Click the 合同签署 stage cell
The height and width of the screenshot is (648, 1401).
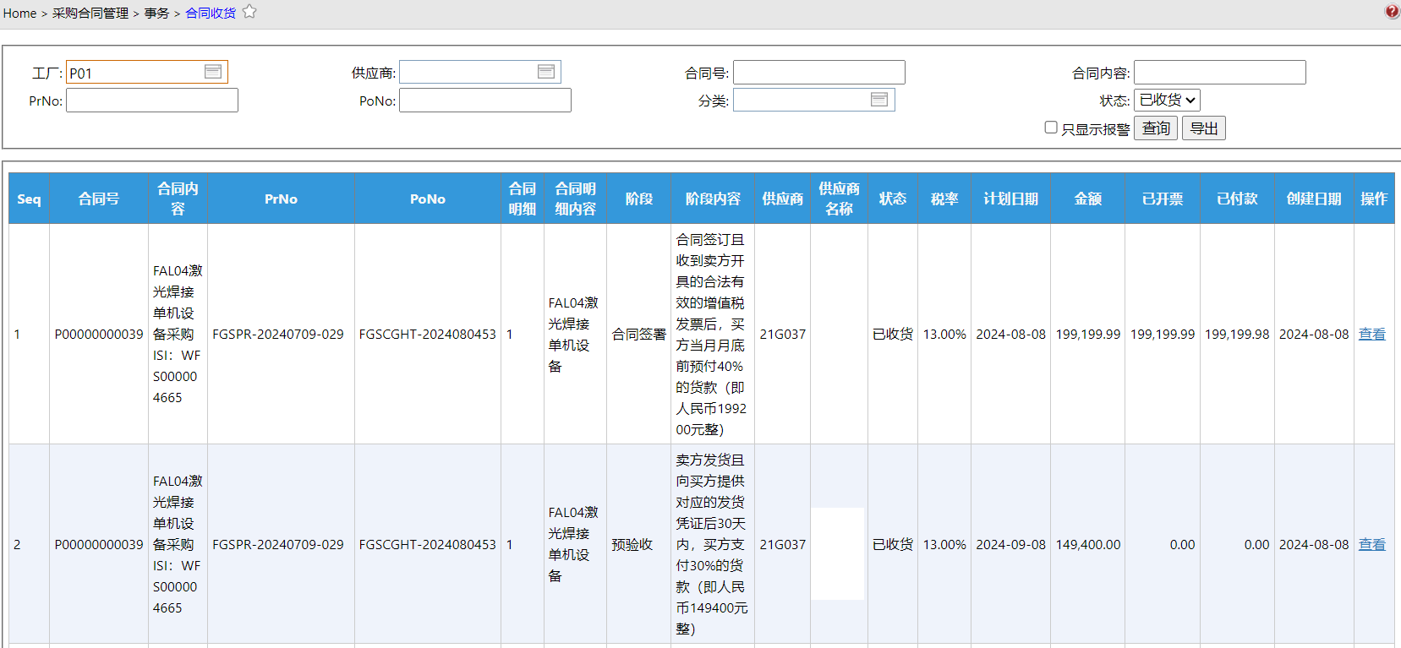[639, 334]
